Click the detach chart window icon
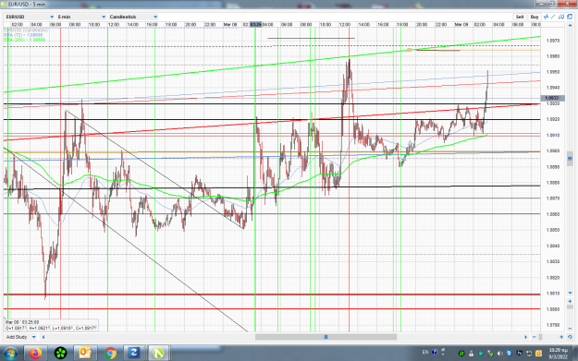The width and height of the screenshot is (578, 361). coord(570,17)
